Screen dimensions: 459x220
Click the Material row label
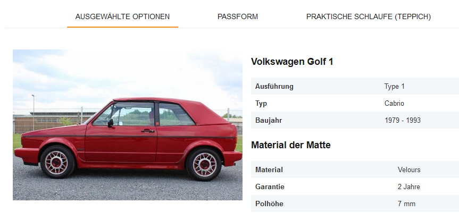pos(269,170)
